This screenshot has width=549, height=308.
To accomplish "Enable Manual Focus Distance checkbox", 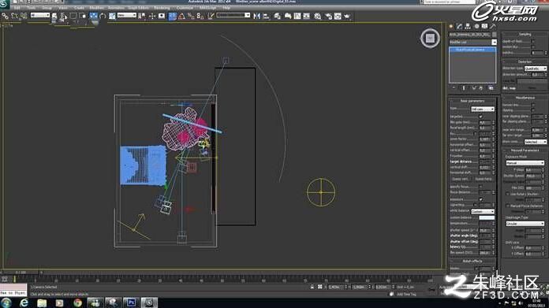I will 507,206.
